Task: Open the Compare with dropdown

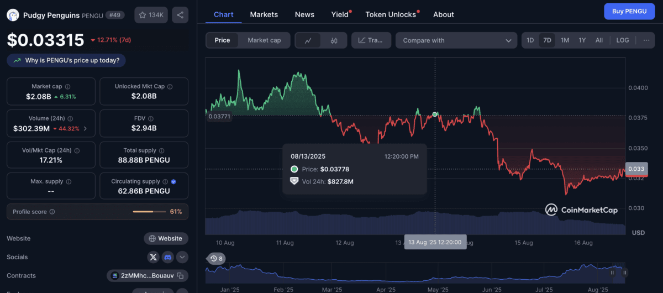Action: pyautogui.click(x=456, y=40)
